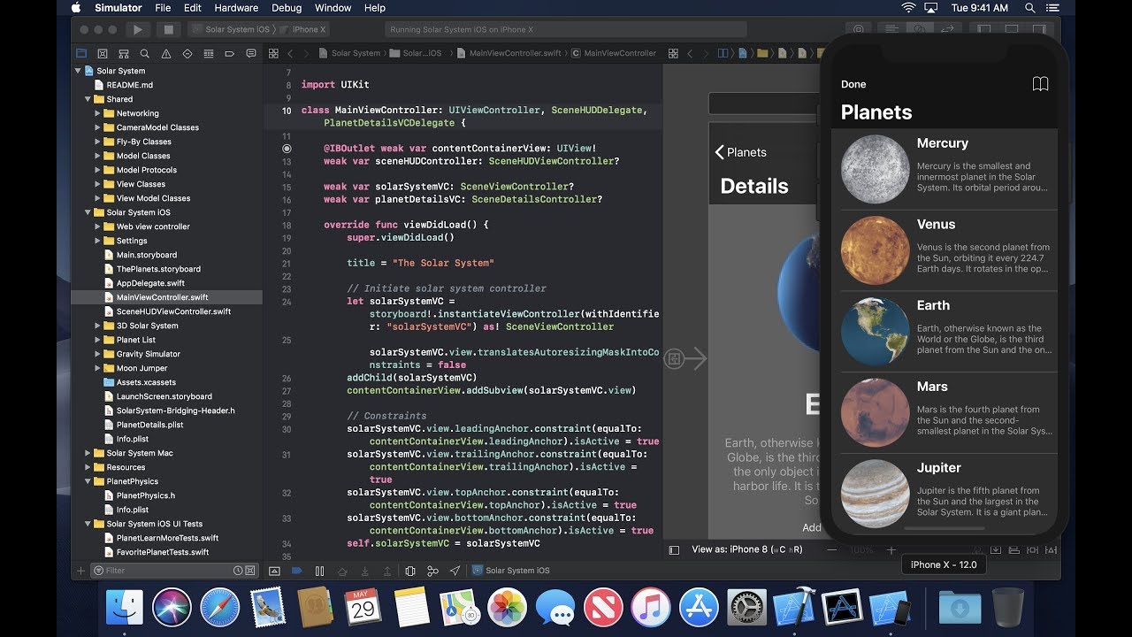Open the Issue navigator warning icon
The image size is (1132, 637).
click(x=166, y=53)
